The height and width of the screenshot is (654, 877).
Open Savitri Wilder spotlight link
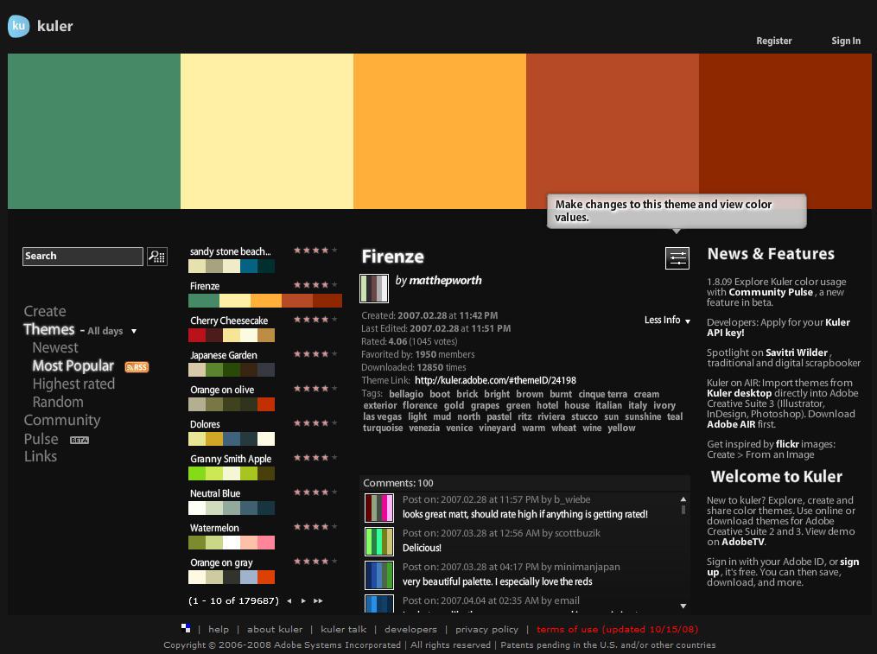797,352
